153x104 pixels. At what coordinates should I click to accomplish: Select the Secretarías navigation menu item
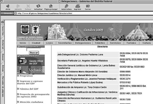click(65, 43)
